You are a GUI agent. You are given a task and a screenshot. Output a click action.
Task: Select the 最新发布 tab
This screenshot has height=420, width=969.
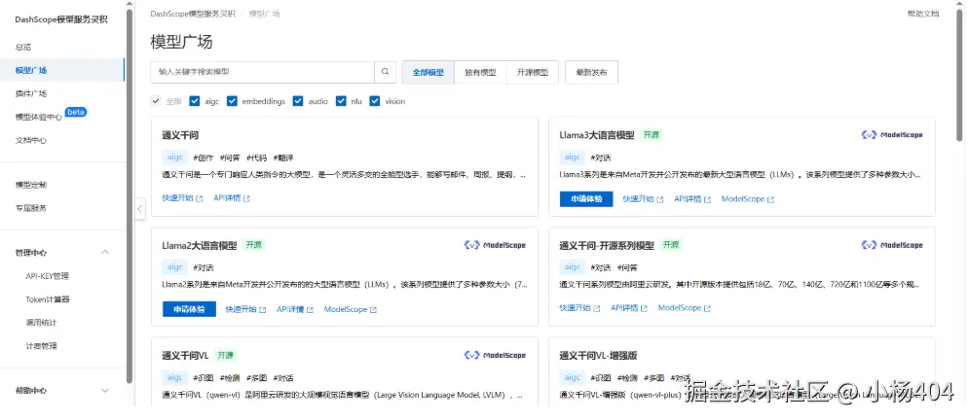(x=591, y=72)
